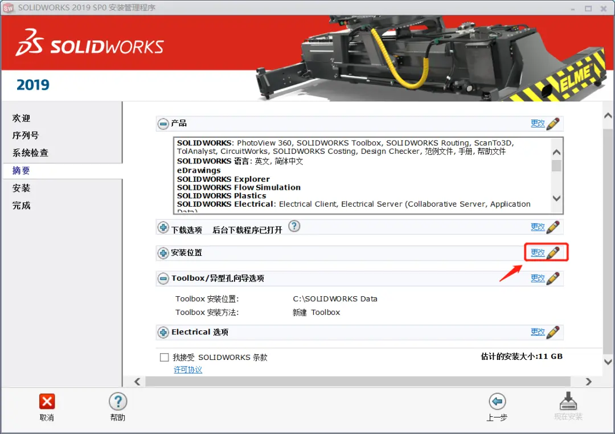Expand the 下载选项 section
Screen dimensions: 615x434
163,228
